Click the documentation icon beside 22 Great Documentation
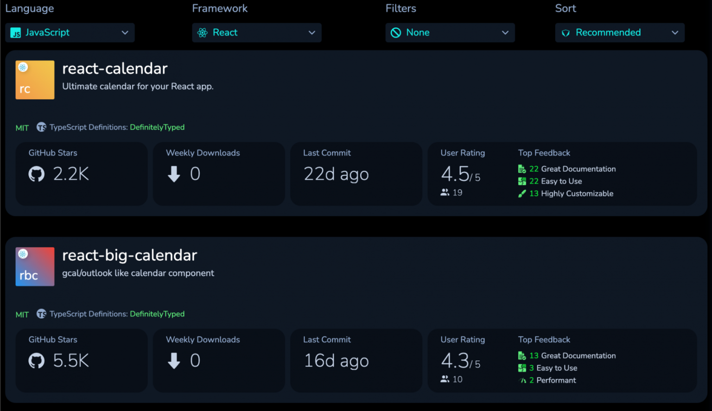 click(522, 169)
